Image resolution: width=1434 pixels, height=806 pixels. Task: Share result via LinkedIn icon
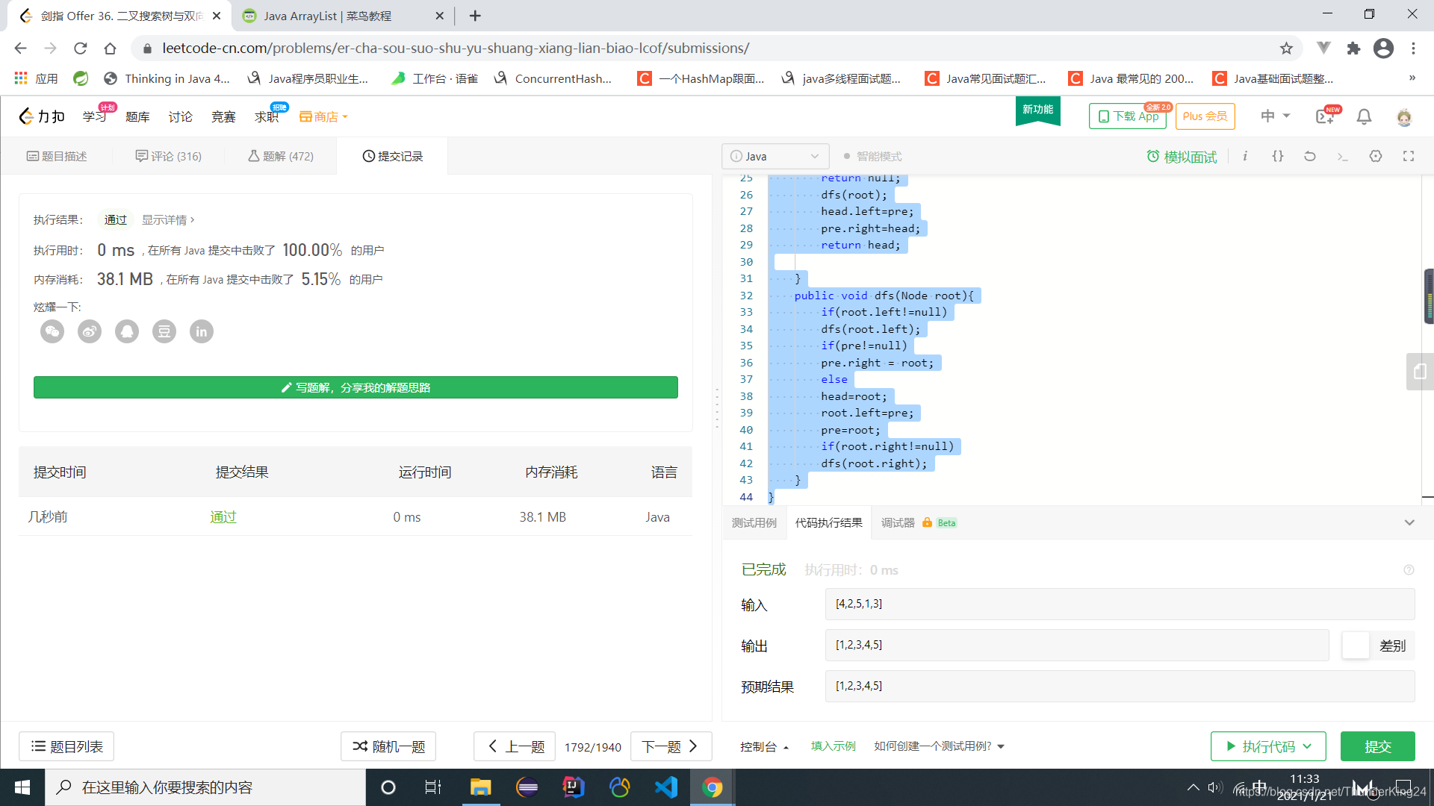tap(202, 331)
